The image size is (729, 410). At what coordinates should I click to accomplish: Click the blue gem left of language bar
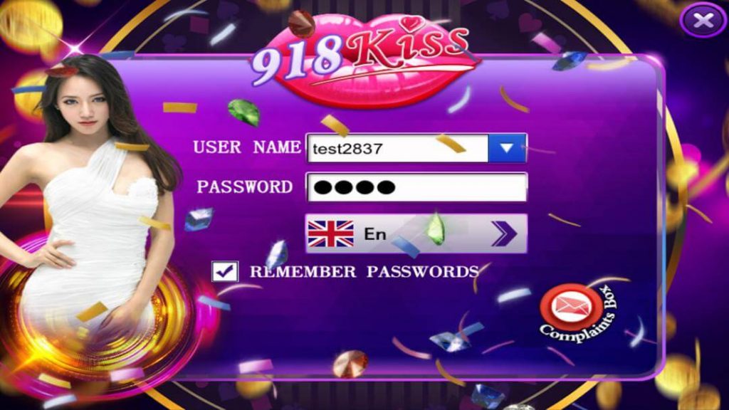click(x=199, y=219)
